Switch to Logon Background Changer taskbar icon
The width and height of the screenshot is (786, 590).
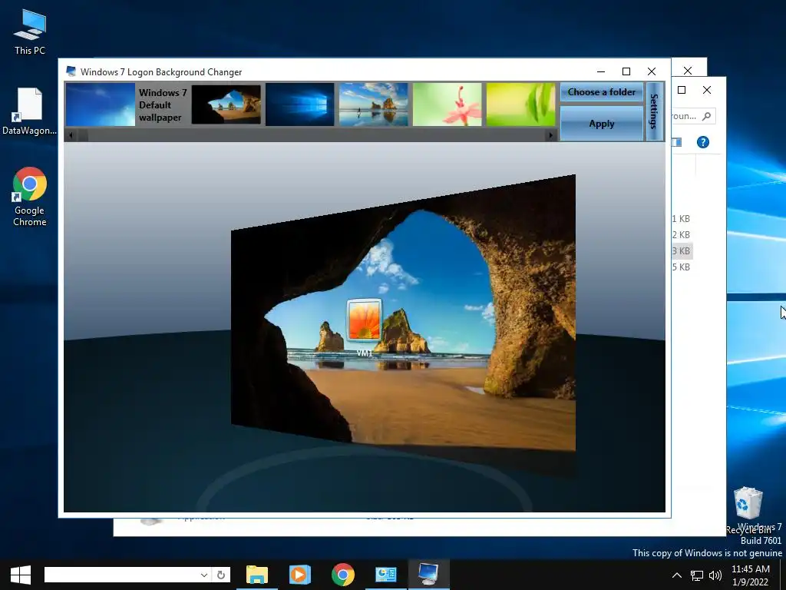(429, 575)
